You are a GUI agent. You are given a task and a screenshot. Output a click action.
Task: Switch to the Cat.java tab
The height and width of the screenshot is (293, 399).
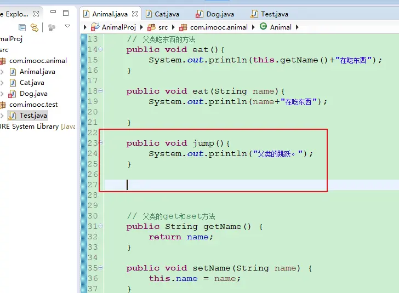point(167,14)
